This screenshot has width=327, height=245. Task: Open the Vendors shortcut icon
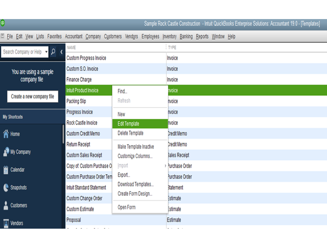coord(6,223)
